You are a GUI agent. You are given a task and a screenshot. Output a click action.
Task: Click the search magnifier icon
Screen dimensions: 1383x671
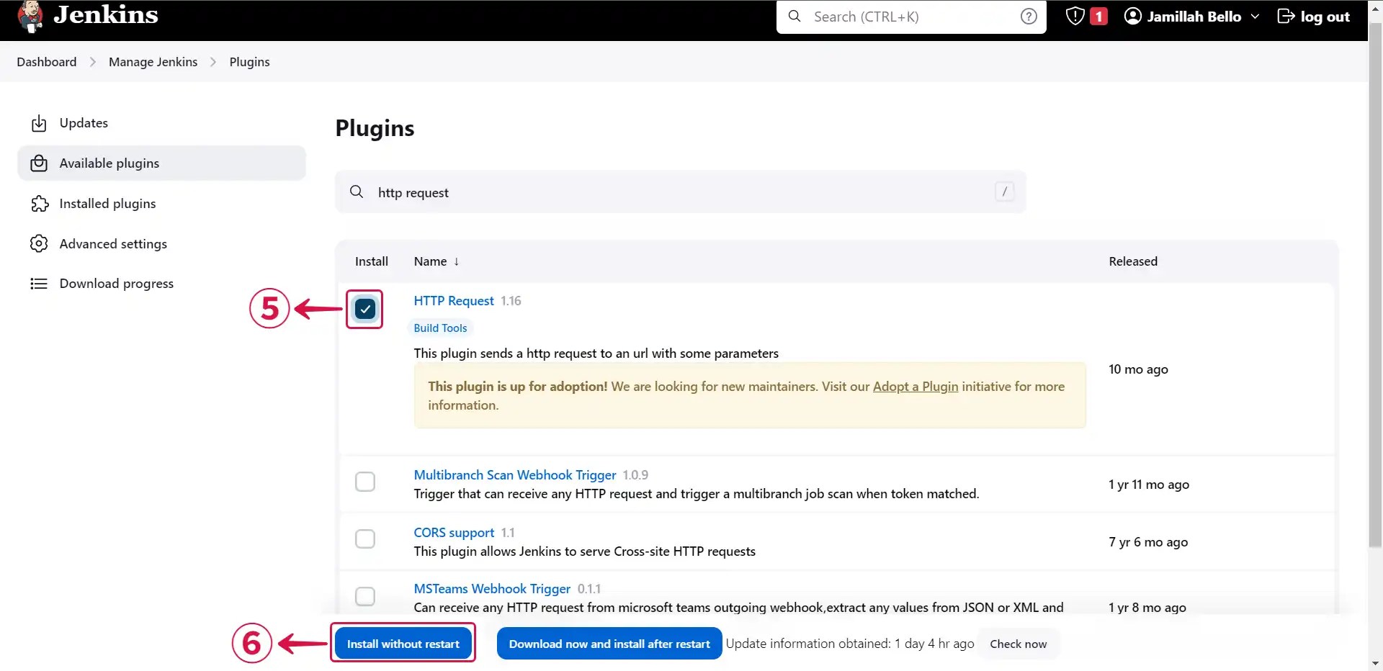[x=795, y=17]
